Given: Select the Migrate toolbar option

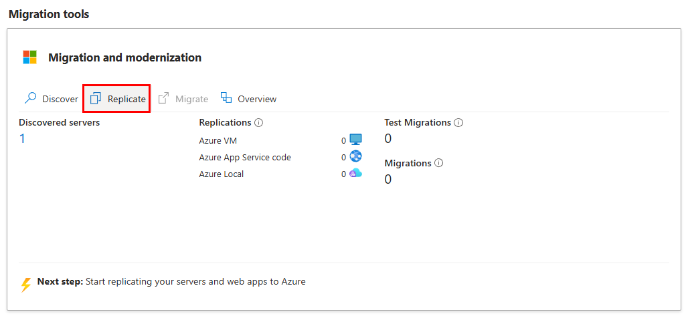Looking at the screenshot, I should pyautogui.click(x=183, y=99).
